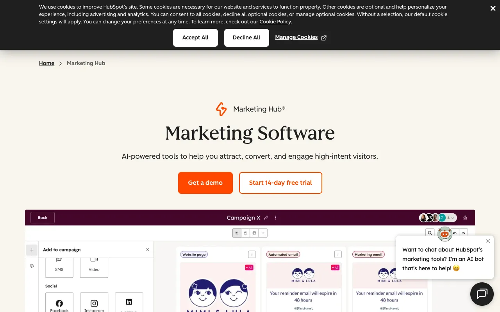
Task: Add an Instagram post from the Social section
Action: [x=94, y=303]
